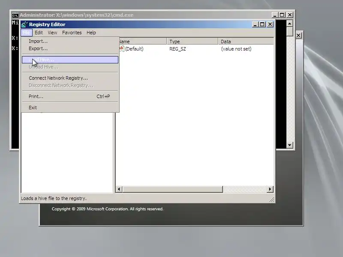The height and width of the screenshot is (257, 343).
Task: Click Disconnect Network Registry... entry
Action: tap(70, 85)
